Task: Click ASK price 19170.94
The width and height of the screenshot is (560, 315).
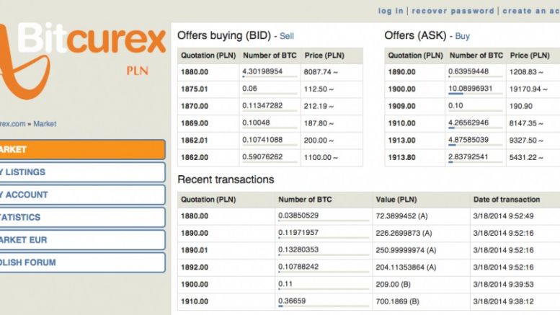Action: click(528, 89)
